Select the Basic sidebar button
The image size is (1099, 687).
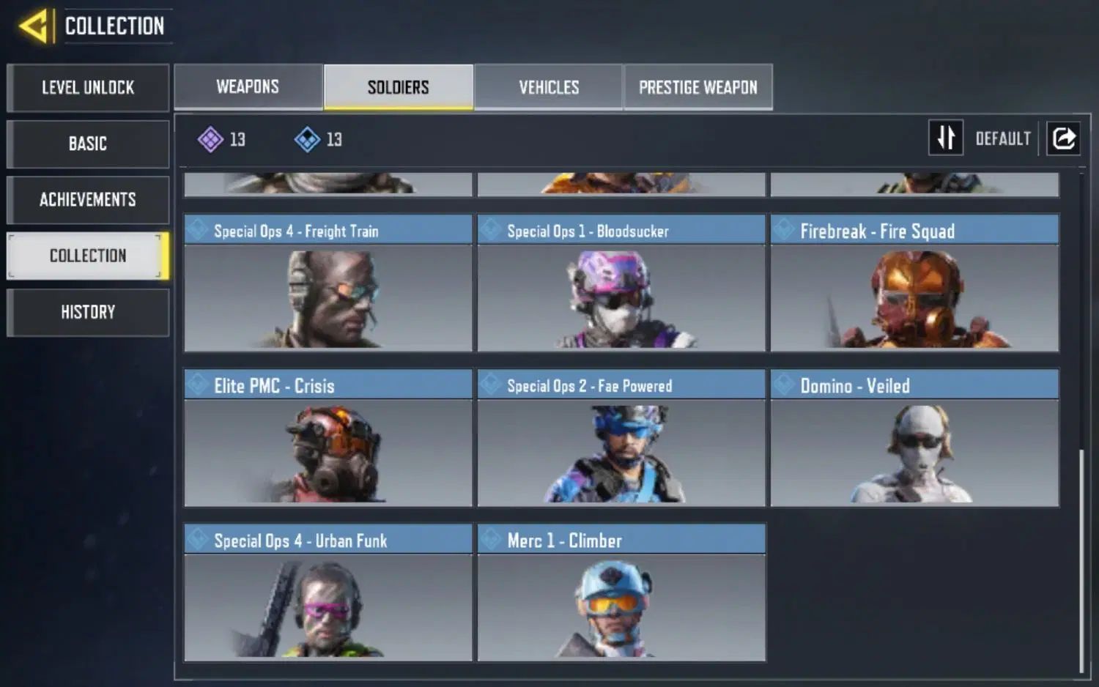pyautogui.click(x=88, y=144)
